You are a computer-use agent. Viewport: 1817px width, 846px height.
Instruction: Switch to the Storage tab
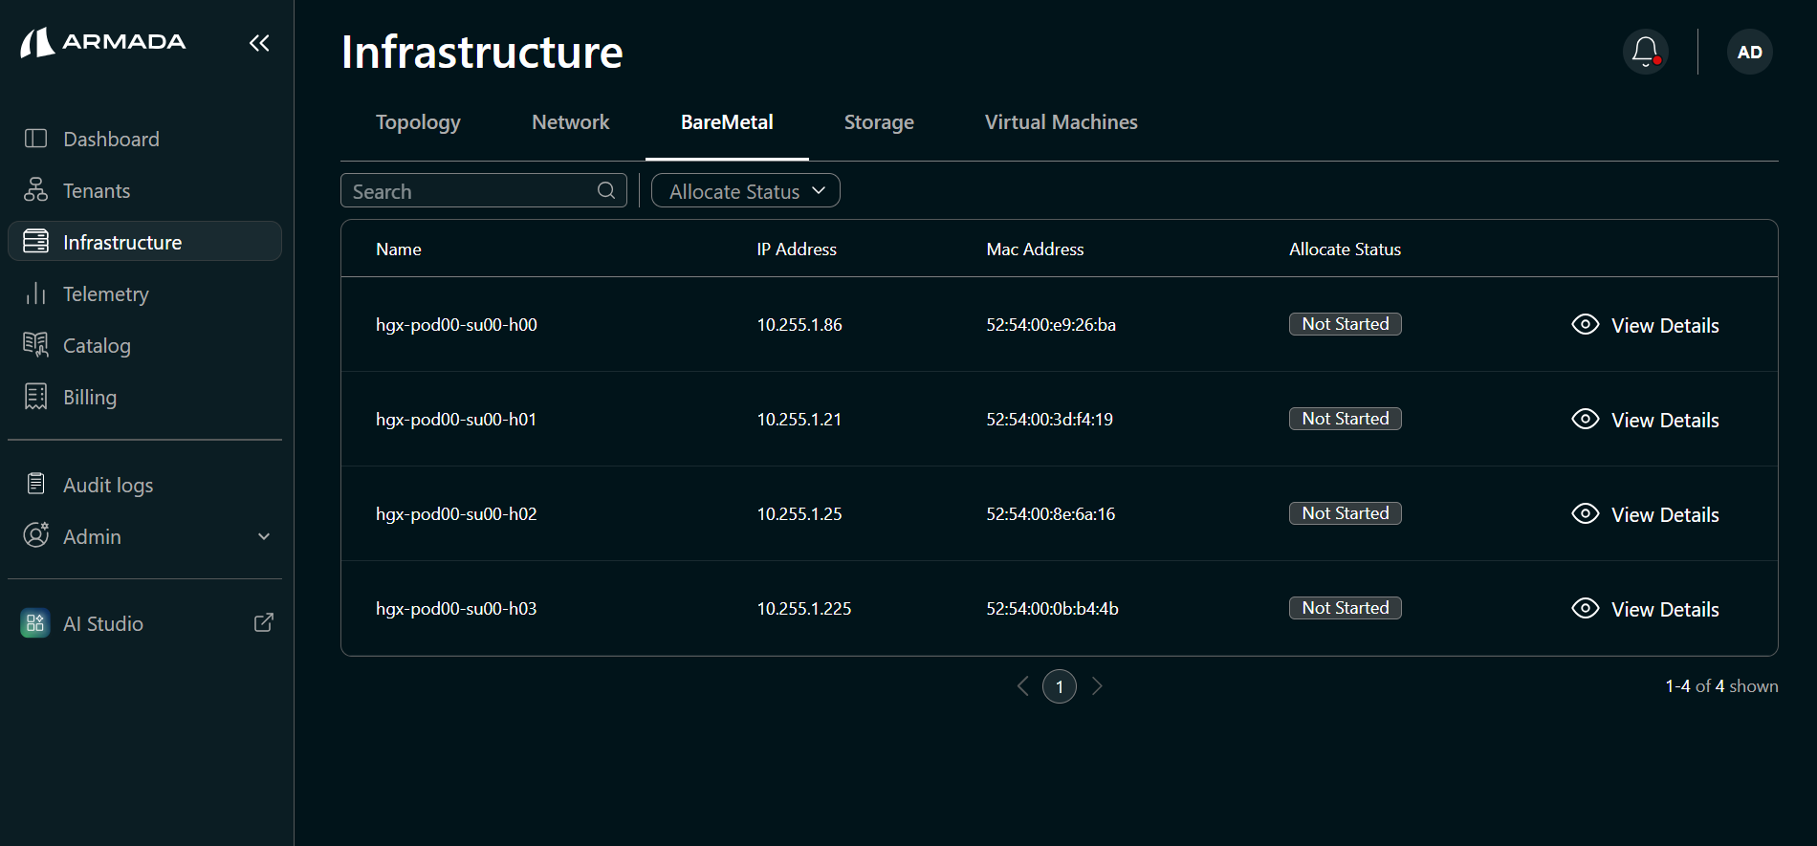879,122
